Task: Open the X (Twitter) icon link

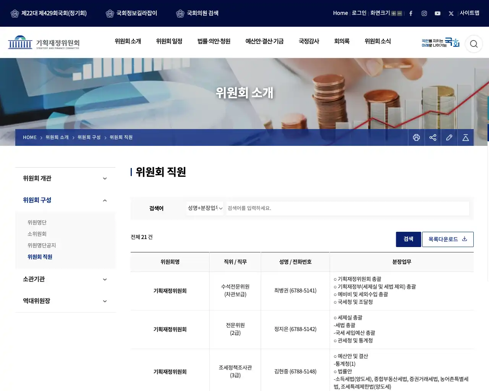Action: pyautogui.click(x=451, y=13)
